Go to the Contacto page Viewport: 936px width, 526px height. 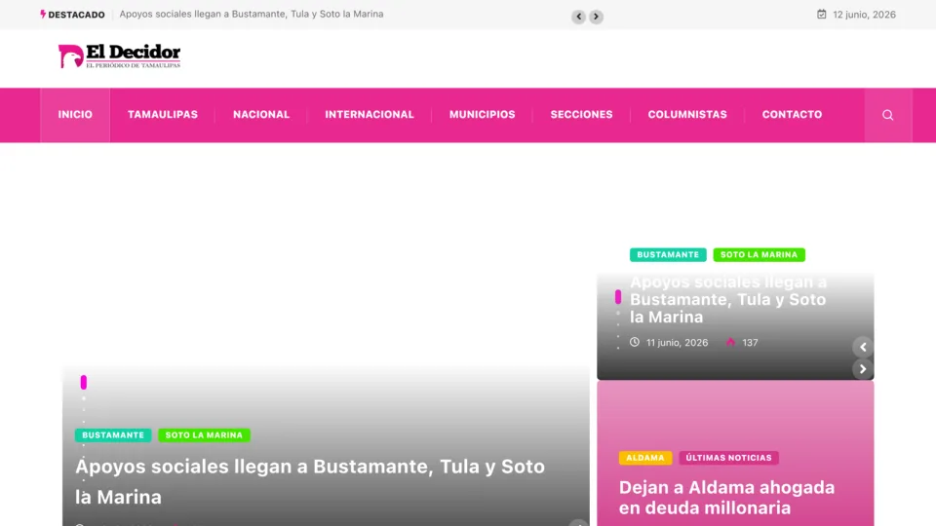tap(792, 115)
